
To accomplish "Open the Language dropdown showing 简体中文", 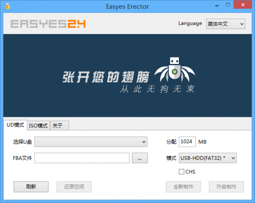I will [x=226, y=24].
